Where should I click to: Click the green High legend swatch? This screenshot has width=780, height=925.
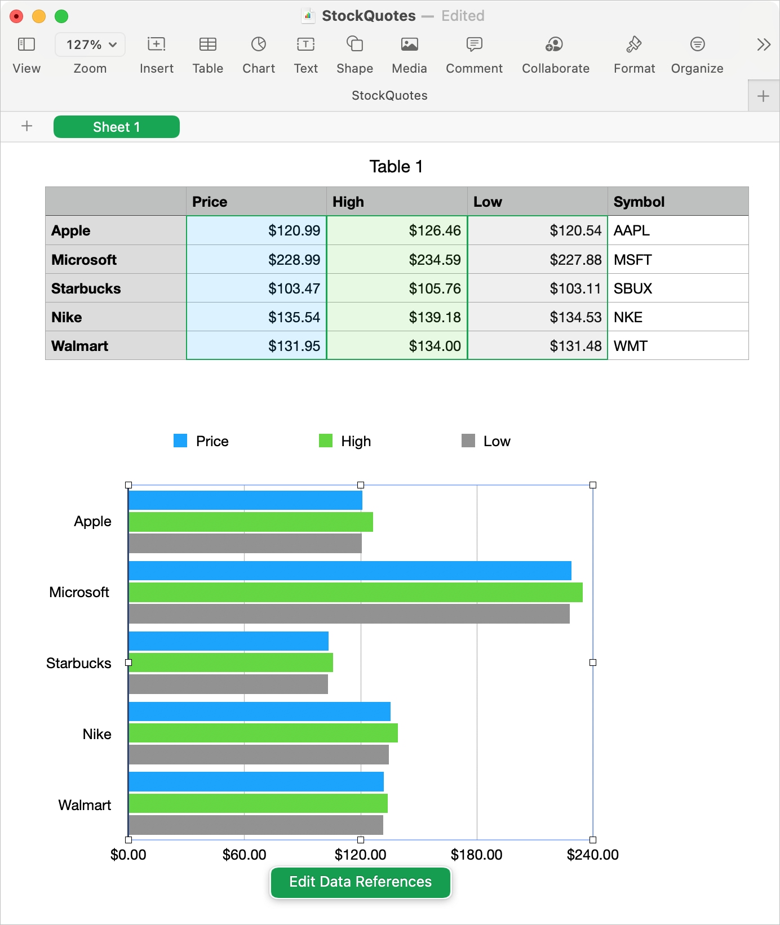326,441
